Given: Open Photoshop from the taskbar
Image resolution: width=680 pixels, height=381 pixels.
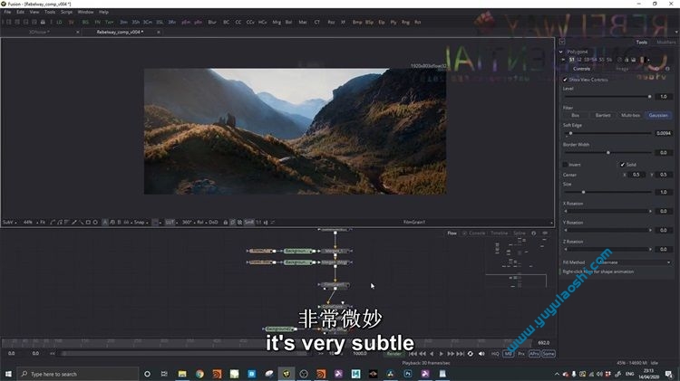Looking at the screenshot, I should [408, 374].
